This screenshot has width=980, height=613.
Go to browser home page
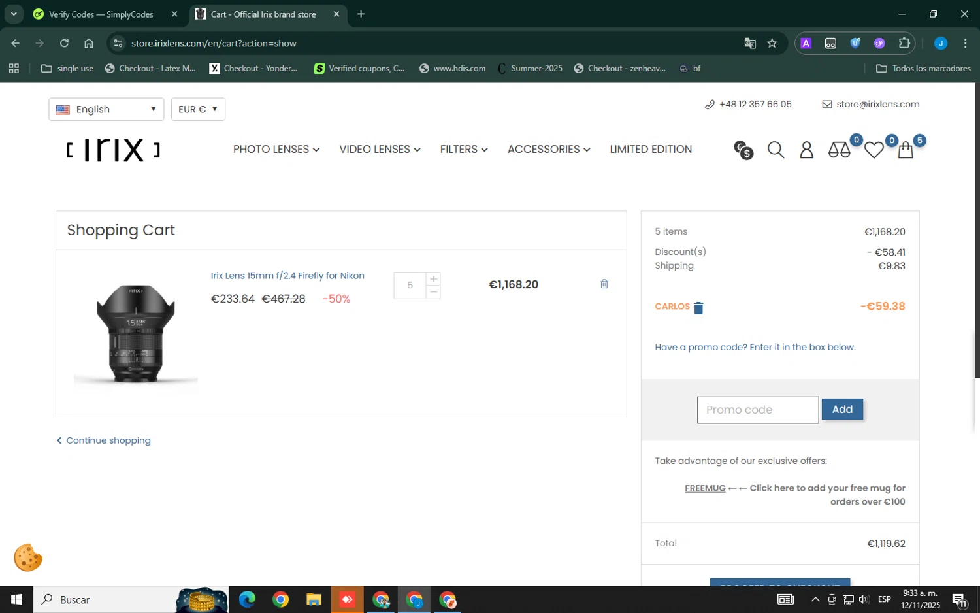(x=89, y=43)
